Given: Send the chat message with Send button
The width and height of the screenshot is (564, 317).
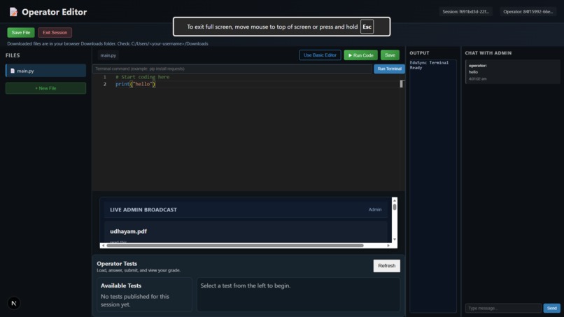Looking at the screenshot, I should [x=552, y=309].
